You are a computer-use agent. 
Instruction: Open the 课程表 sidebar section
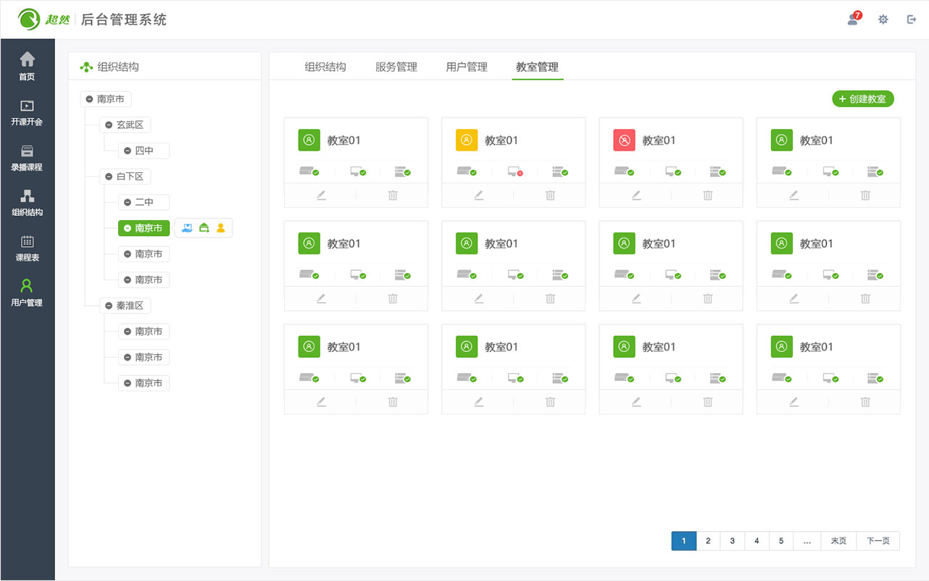pos(27,248)
